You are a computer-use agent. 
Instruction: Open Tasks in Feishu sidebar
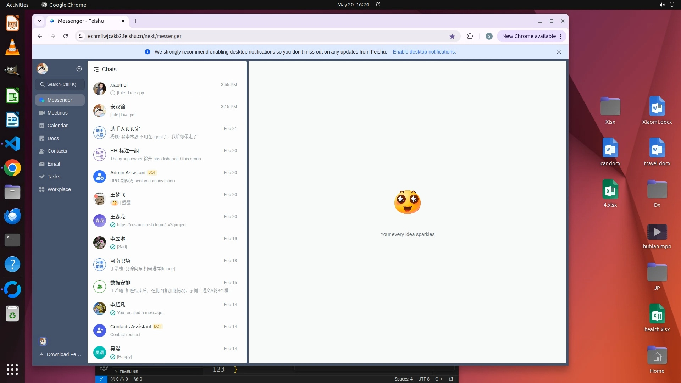coord(54,177)
